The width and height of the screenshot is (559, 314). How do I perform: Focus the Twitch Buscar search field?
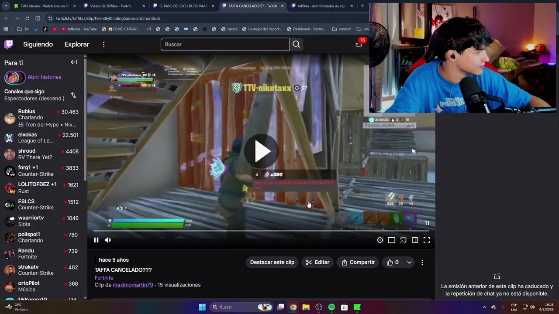[225, 44]
